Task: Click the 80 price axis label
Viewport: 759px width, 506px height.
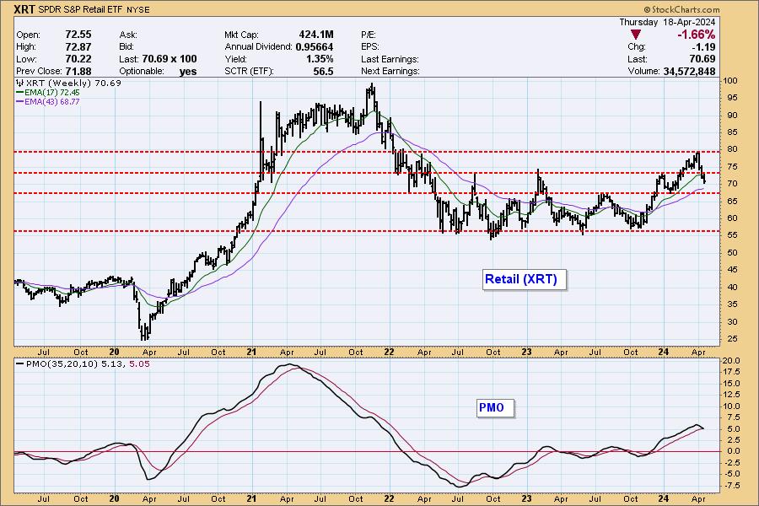Action: pyautogui.click(x=732, y=149)
